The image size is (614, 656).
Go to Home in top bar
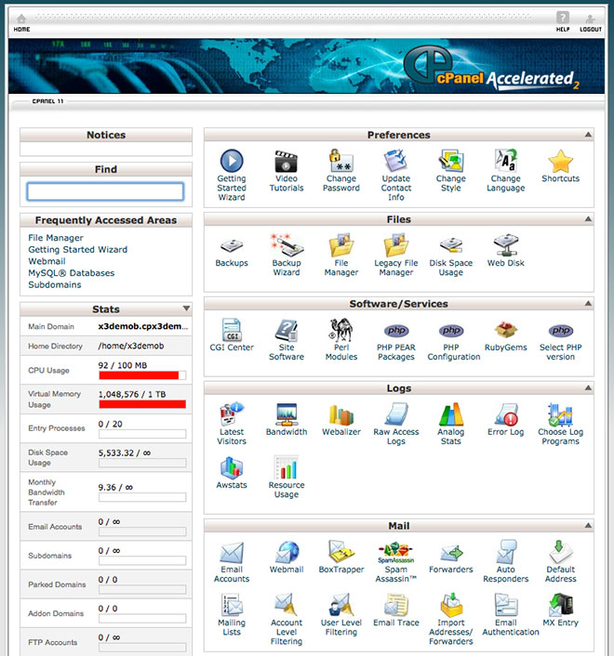coord(21,23)
